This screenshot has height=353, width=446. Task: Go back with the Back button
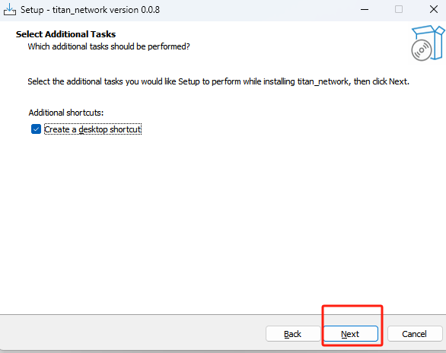(x=293, y=334)
